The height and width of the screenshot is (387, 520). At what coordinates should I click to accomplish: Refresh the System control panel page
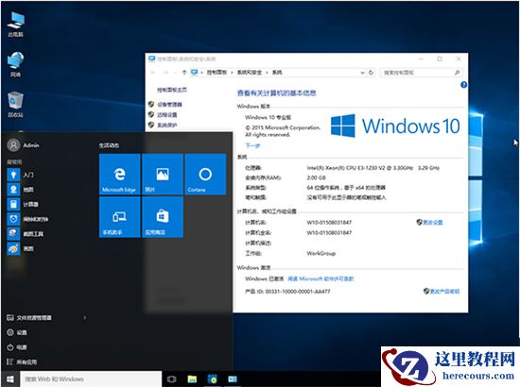372,73
